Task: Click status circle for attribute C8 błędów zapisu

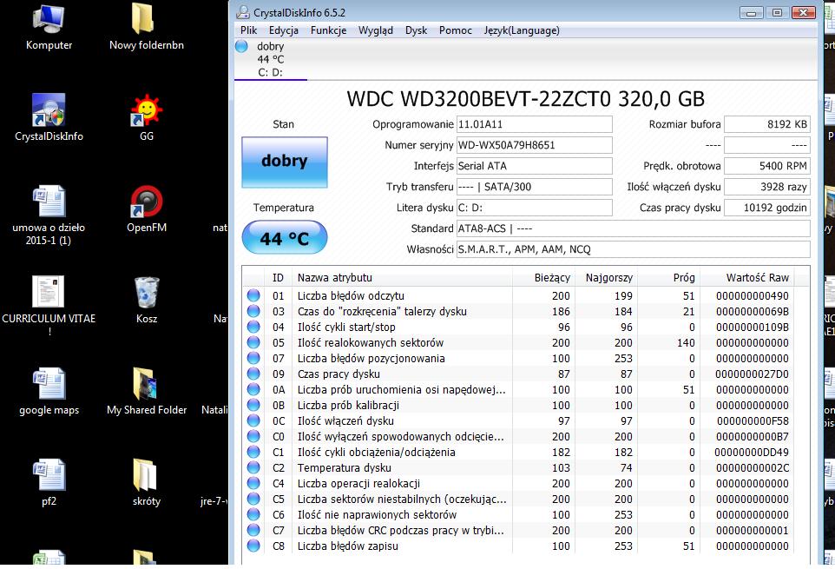Action: click(253, 546)
